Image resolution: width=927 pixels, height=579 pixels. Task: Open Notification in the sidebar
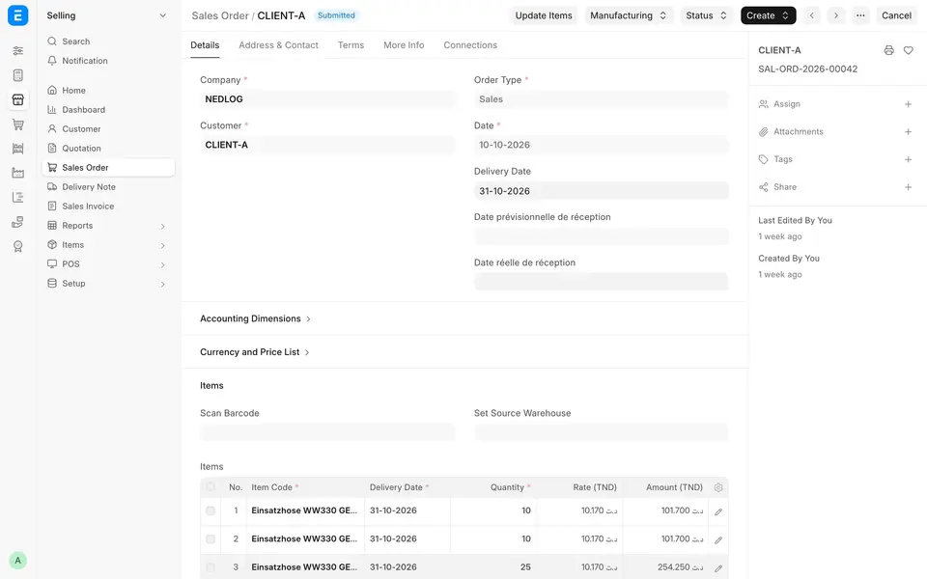[108, 61]
